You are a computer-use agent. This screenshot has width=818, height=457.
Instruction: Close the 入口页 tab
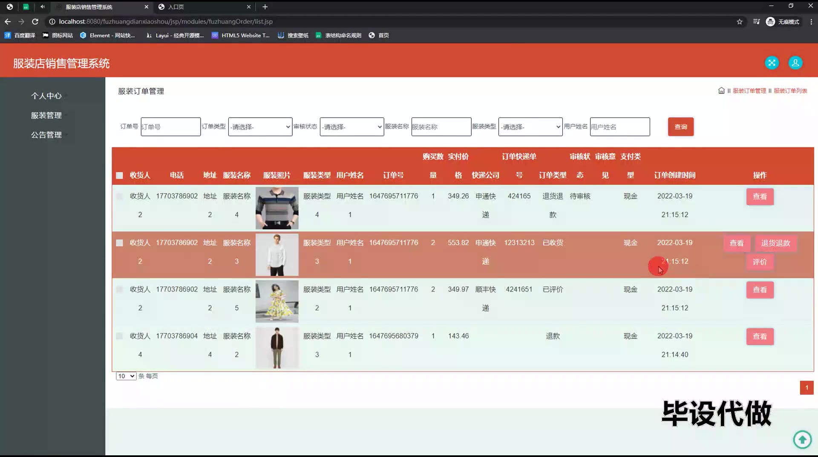tap(249, 7)
